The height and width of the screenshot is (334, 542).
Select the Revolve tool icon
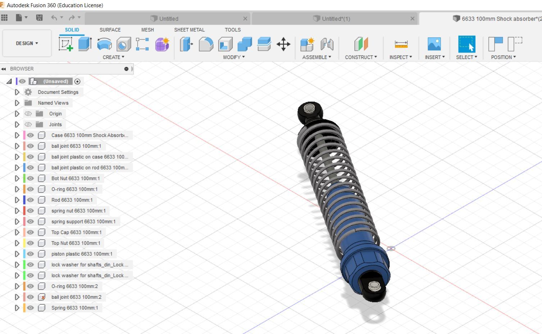coord(104,44)
